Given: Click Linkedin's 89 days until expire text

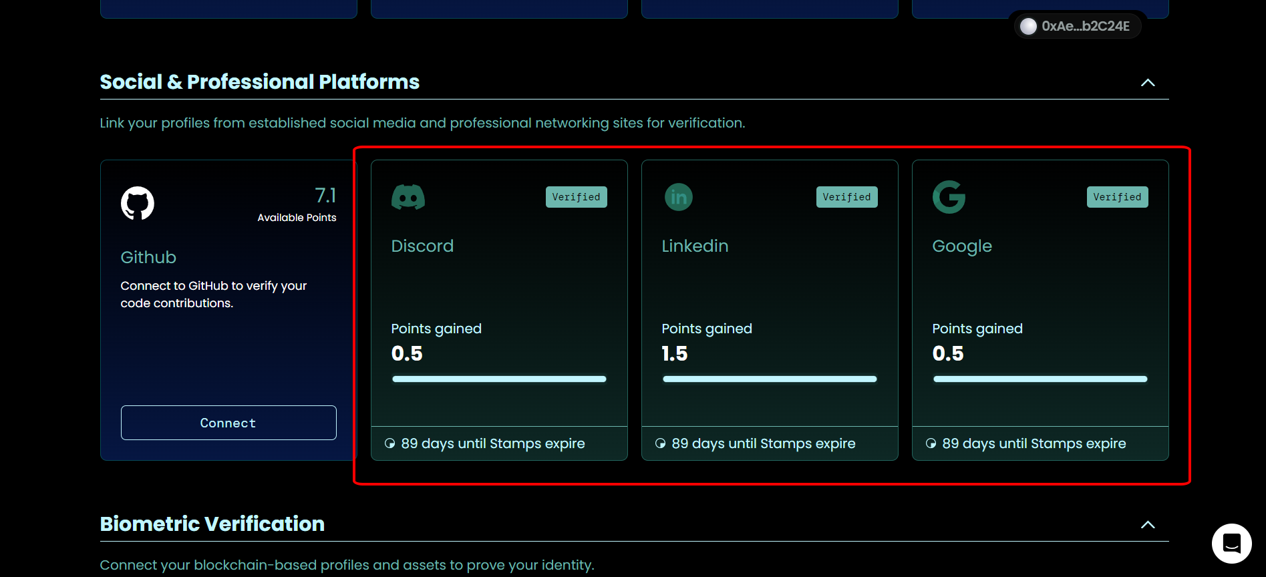Looking at the screenshot, I should 764,443.
